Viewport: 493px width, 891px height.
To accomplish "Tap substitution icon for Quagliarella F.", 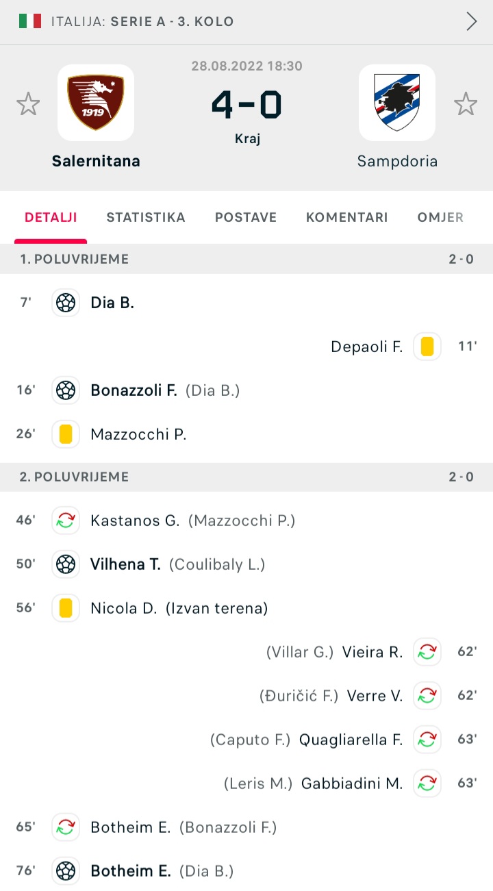I will [x=427, y=740].
